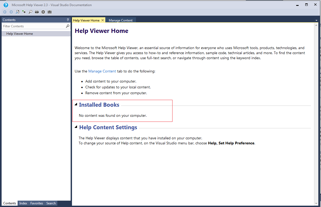This screenshot has width=321, height=207.
Task: Collapse the Help Content Settings section
Action: 76,127
